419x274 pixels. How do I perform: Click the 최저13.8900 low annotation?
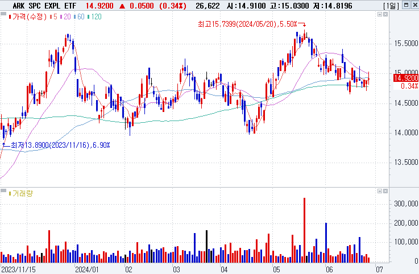60,145
